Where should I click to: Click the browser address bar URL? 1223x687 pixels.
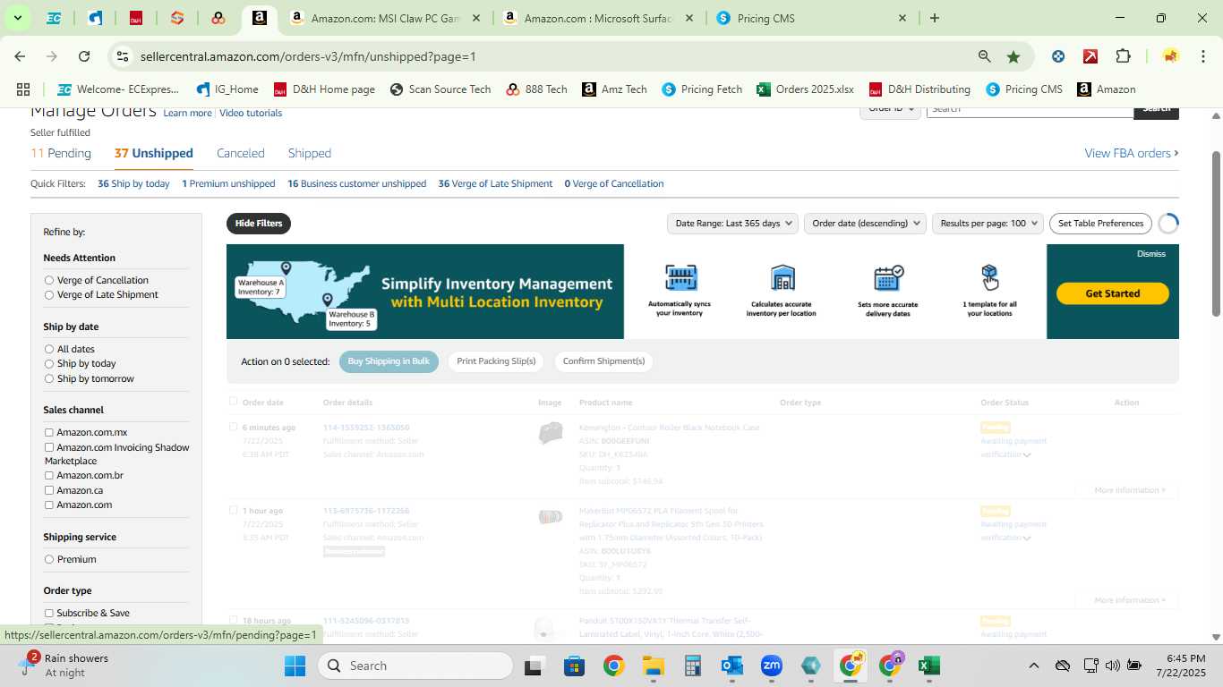(x=308, y=56)
